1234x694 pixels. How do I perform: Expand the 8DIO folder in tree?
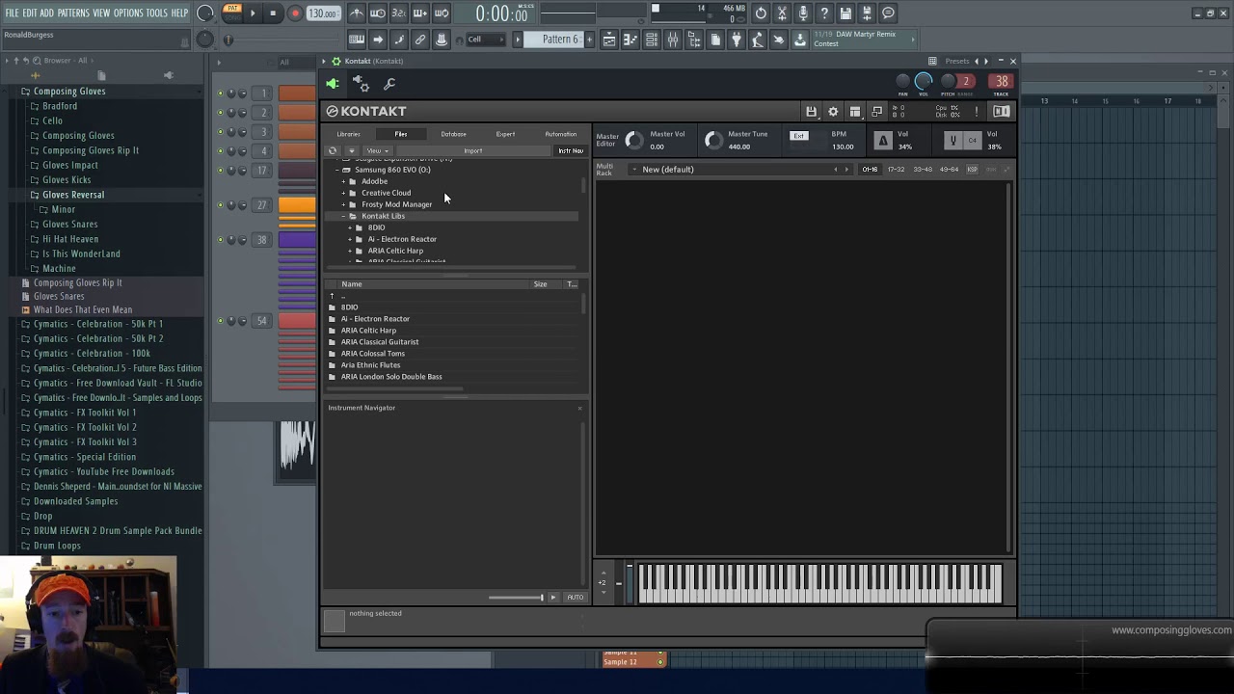350,227
